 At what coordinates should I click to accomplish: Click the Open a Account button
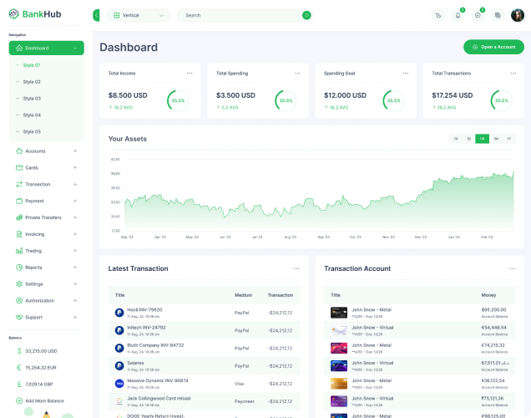[x=493, y=47]
